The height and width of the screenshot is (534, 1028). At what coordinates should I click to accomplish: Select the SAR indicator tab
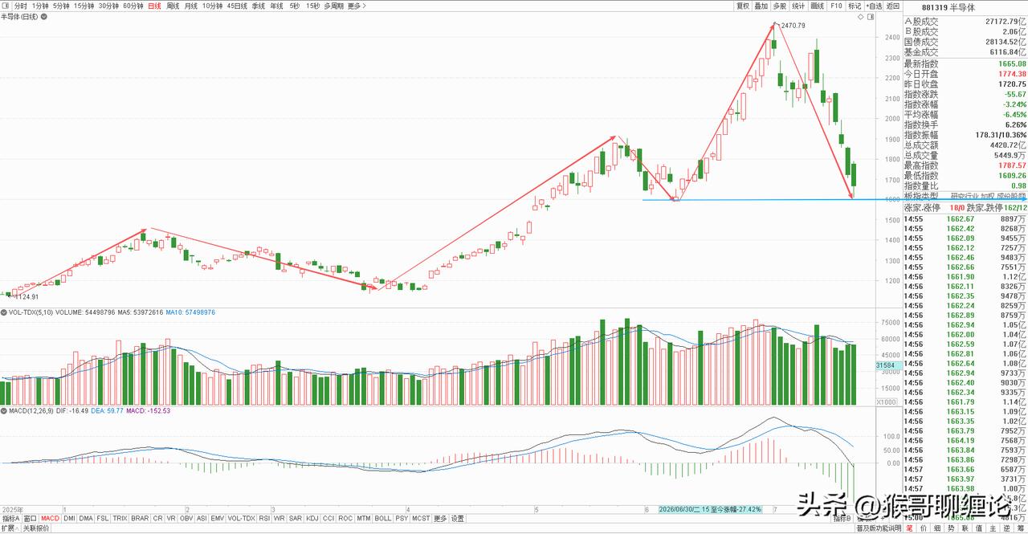pyautogui.click(x=296, y=518)
